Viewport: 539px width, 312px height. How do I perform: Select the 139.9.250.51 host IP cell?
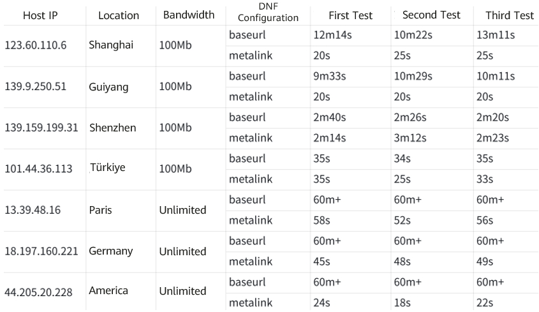click(36, 86)
